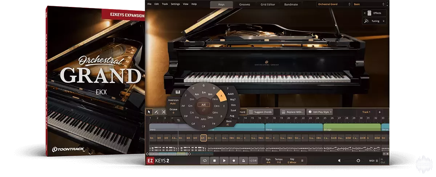The height and width of the screenshot is (177, 436).
Task: Toggle the metronome
Action: pos(243,160)
